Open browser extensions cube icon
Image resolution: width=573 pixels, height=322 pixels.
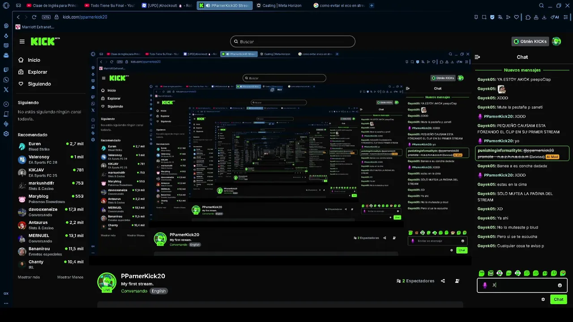(528, 17)
